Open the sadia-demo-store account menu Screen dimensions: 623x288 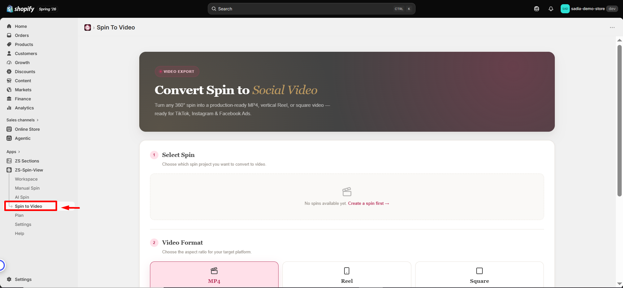coord(589,9)
